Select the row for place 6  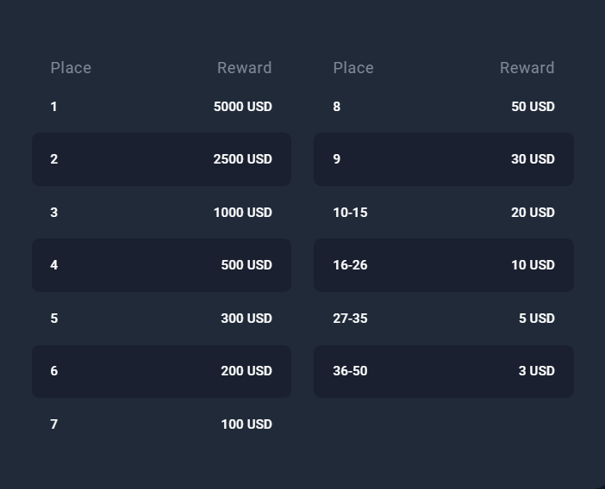161,371
